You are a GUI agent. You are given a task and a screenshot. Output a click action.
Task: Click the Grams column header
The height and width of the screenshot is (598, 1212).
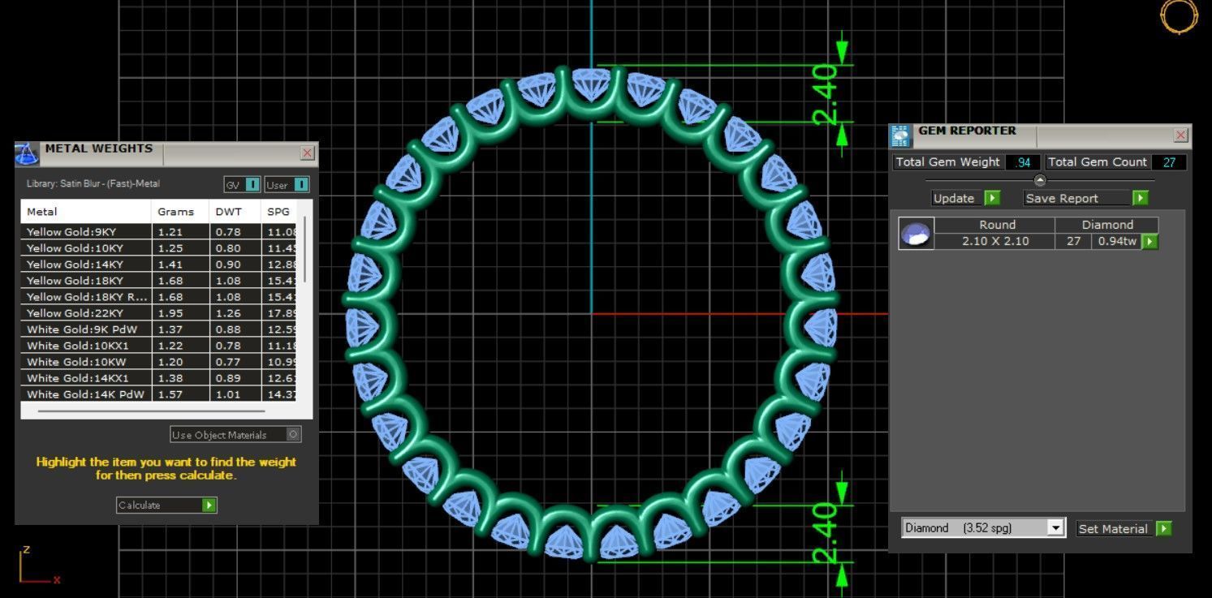click(x=181, y=212)
